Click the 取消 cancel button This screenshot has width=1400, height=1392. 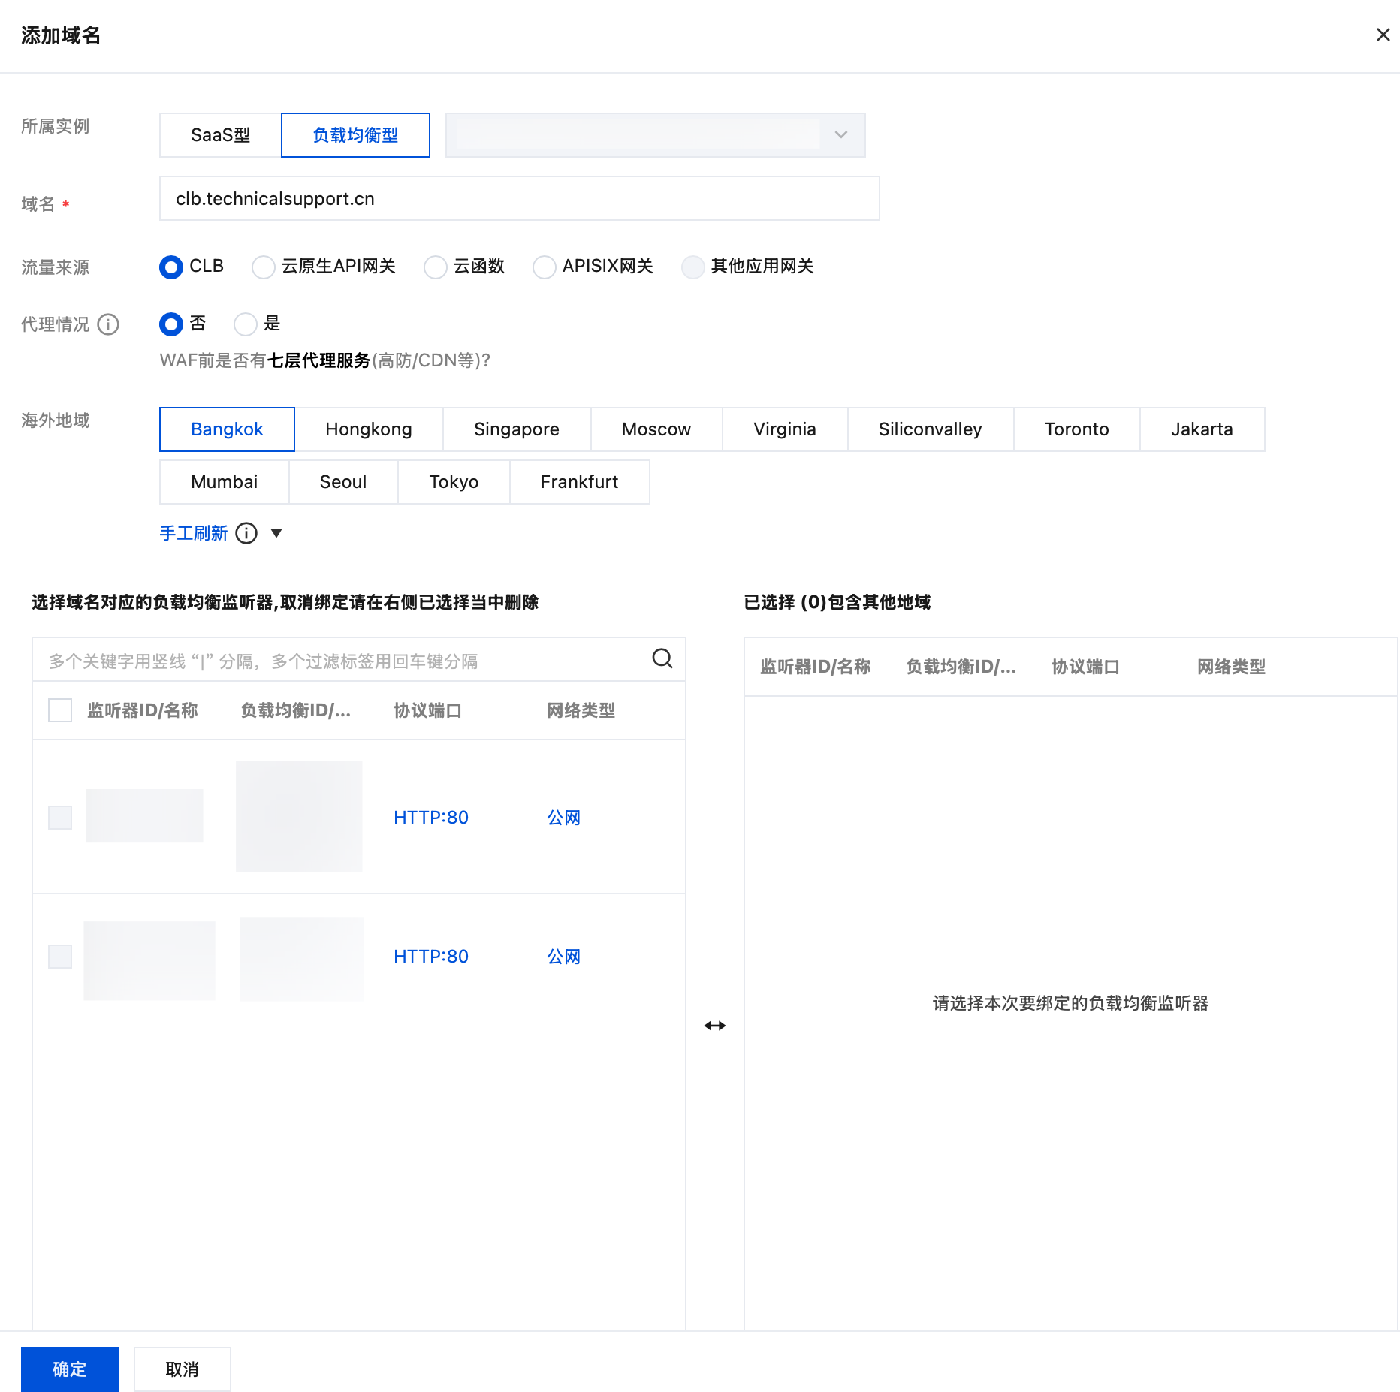tap(183, 1369)
